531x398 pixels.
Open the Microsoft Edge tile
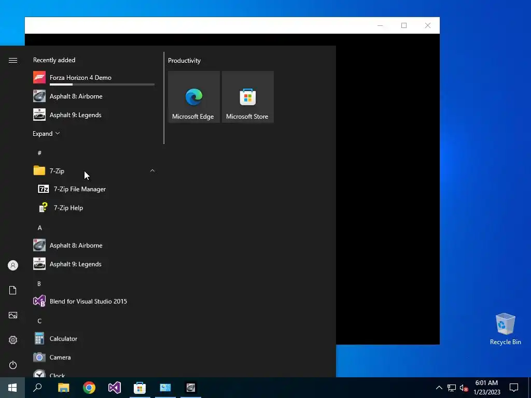pos(194,97)
